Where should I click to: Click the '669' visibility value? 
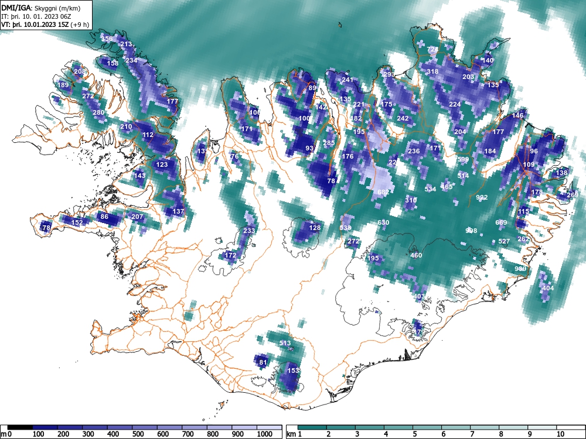coord(501,222)
